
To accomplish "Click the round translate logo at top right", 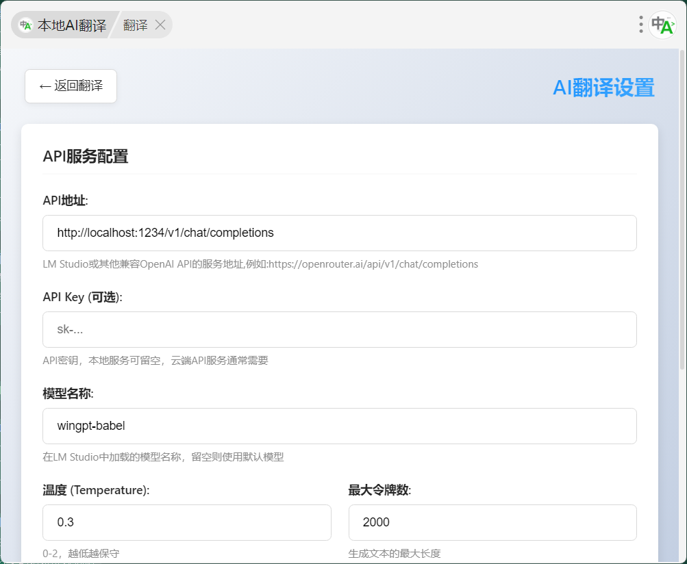I will 662,25.
